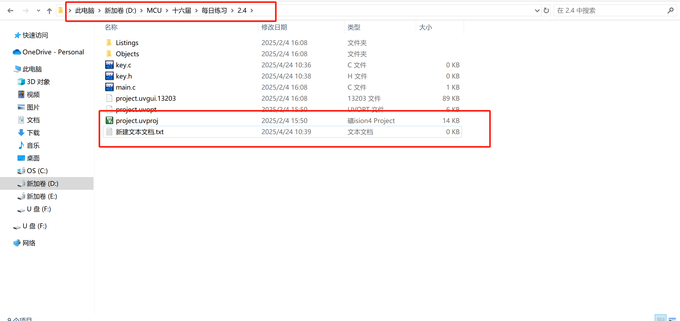Image resolution: width=680 pixels, height=321 pixels.
Task: Sort by the 大小 column header
Action: pyautogui.click(x=425, y=27)
